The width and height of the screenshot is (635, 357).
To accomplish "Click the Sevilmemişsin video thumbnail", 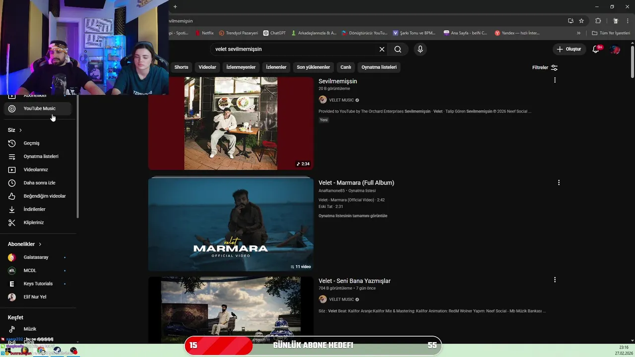I will pyautogui.click(x=231, y=123).
